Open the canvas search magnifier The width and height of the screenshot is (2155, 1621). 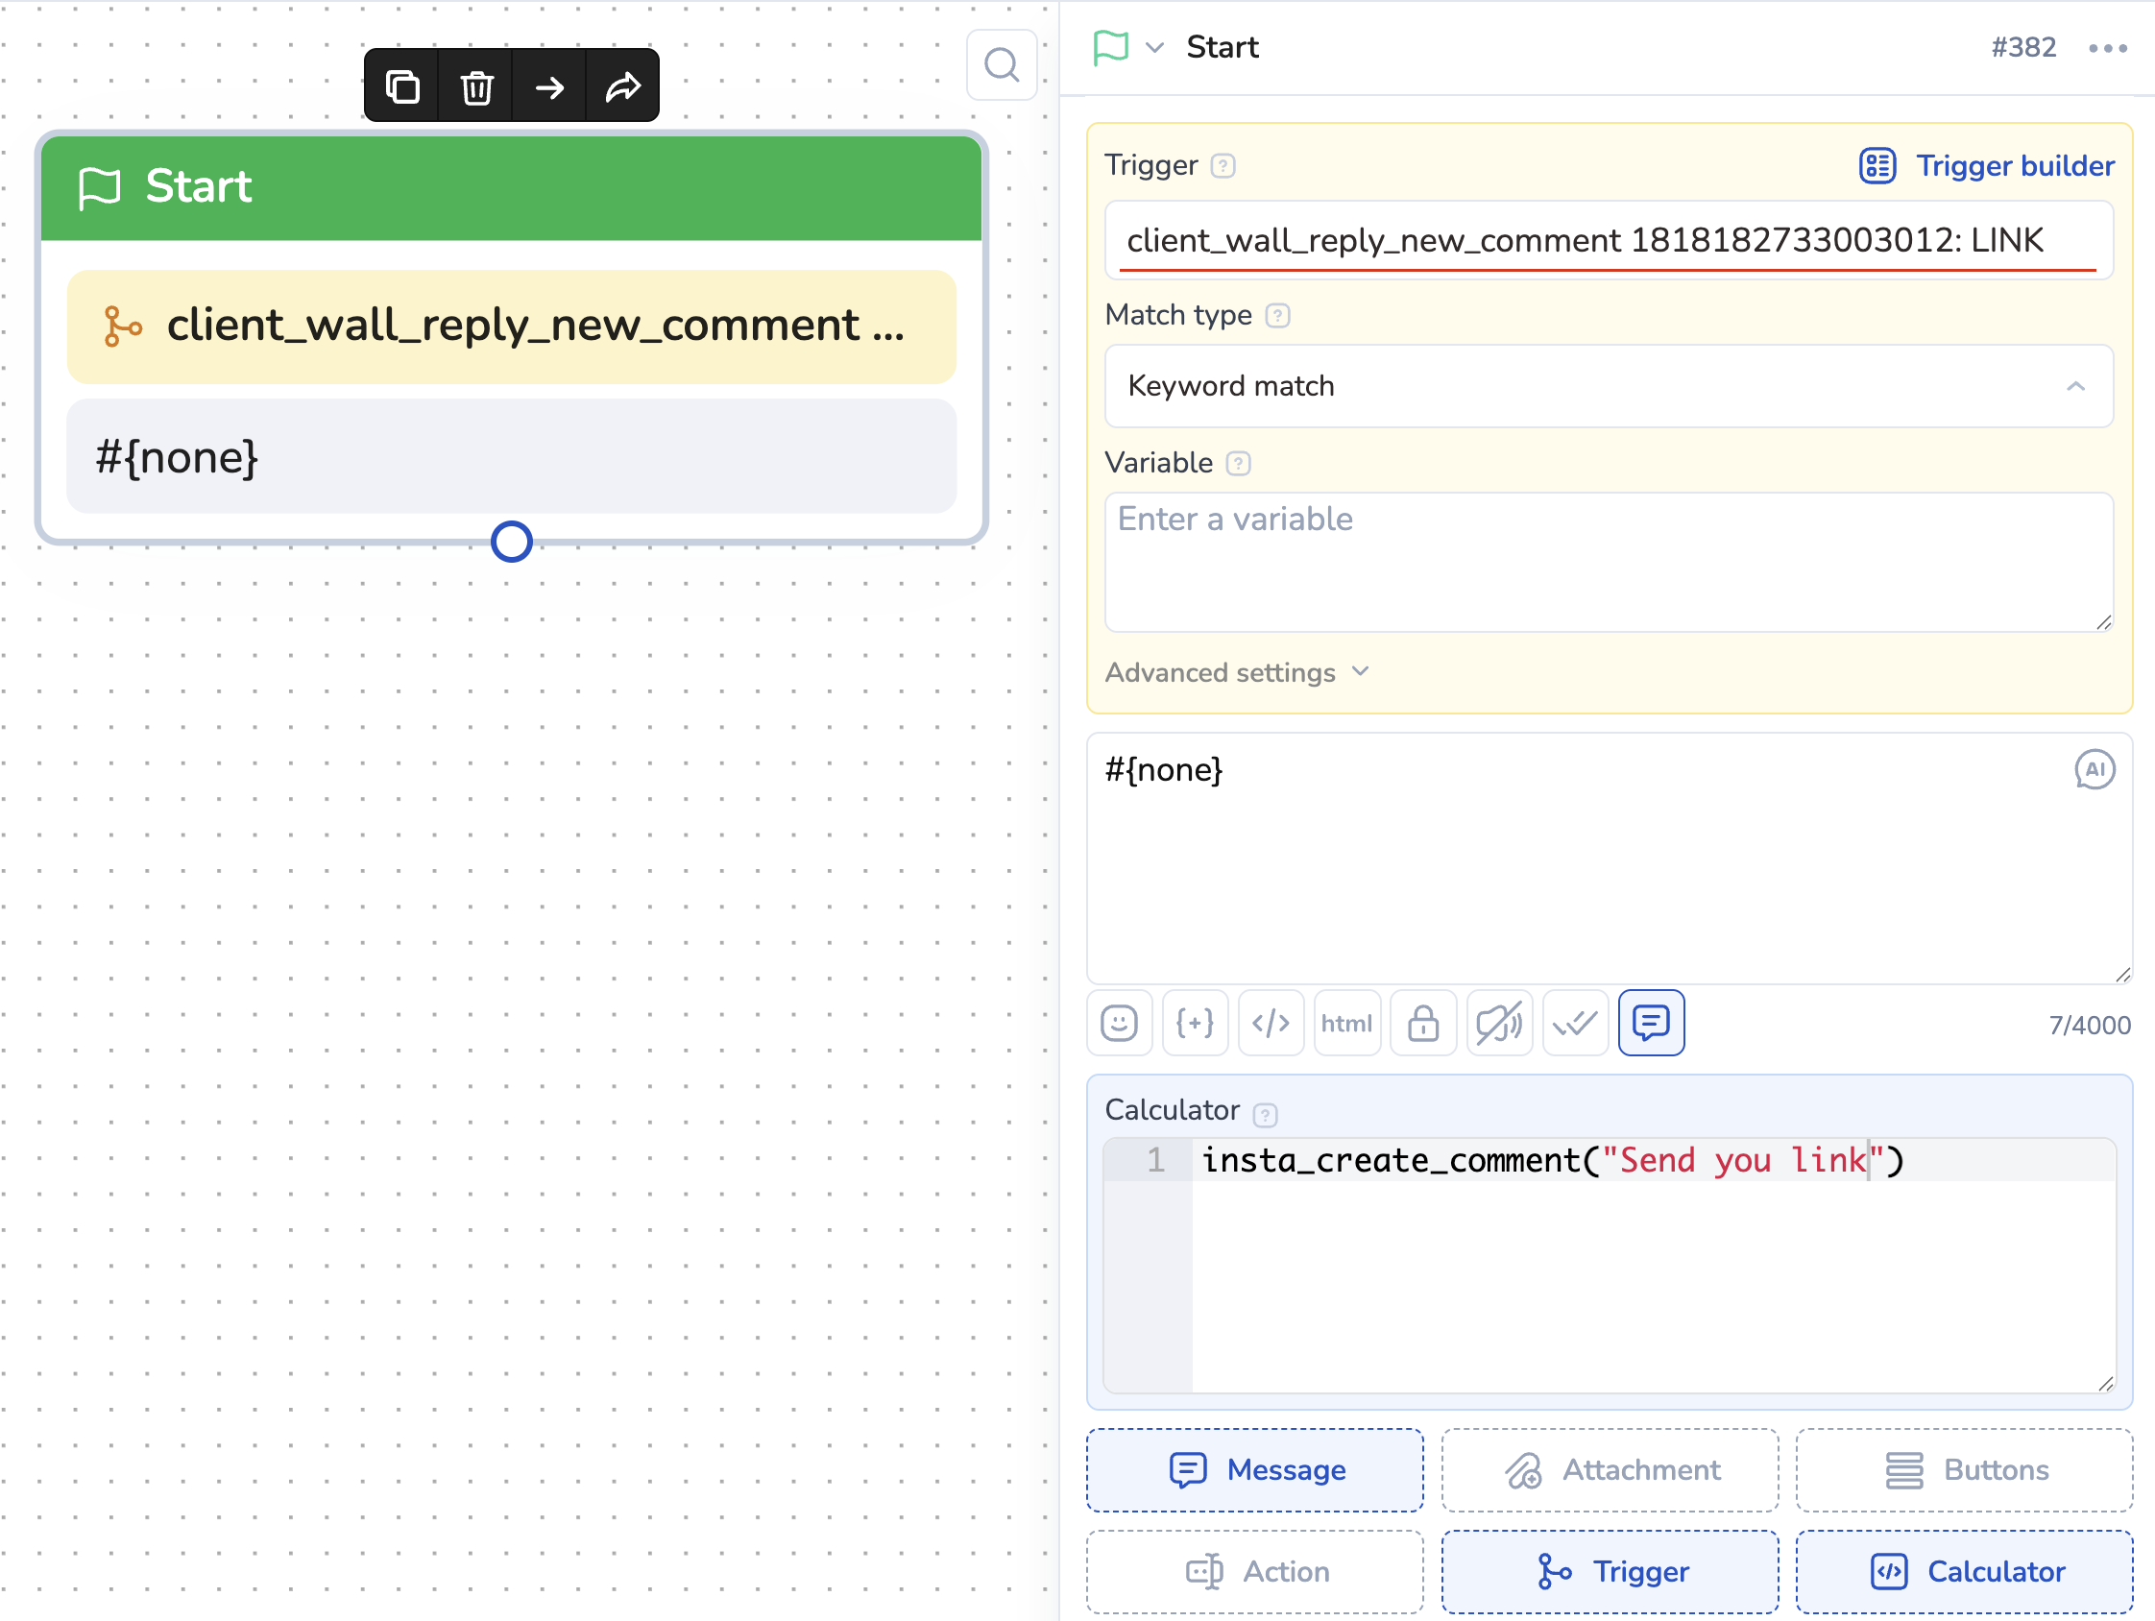coord(1001,65)
